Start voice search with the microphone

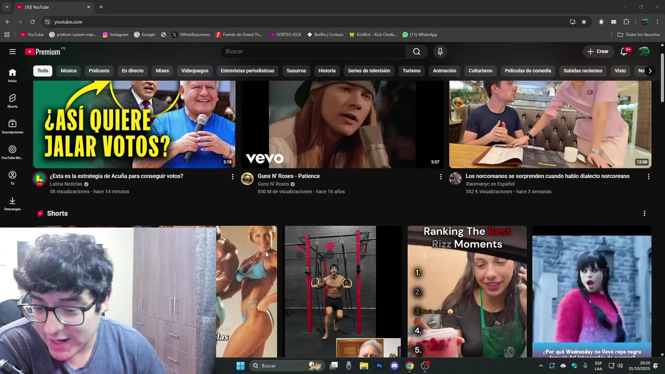[440, 51]
